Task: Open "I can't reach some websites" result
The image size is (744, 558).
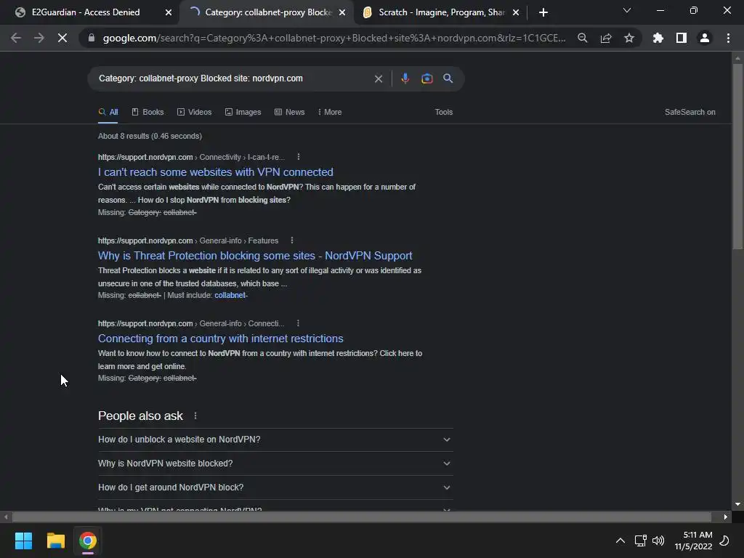Action: tap(215, 171)
